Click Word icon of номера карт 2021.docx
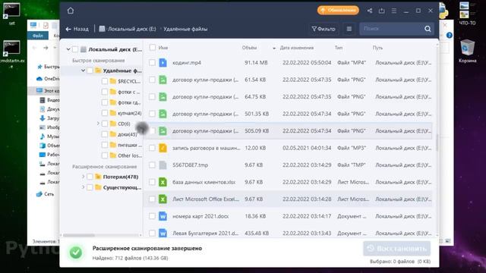The width and height of the screenshot is (486, 273). (163, 215)
